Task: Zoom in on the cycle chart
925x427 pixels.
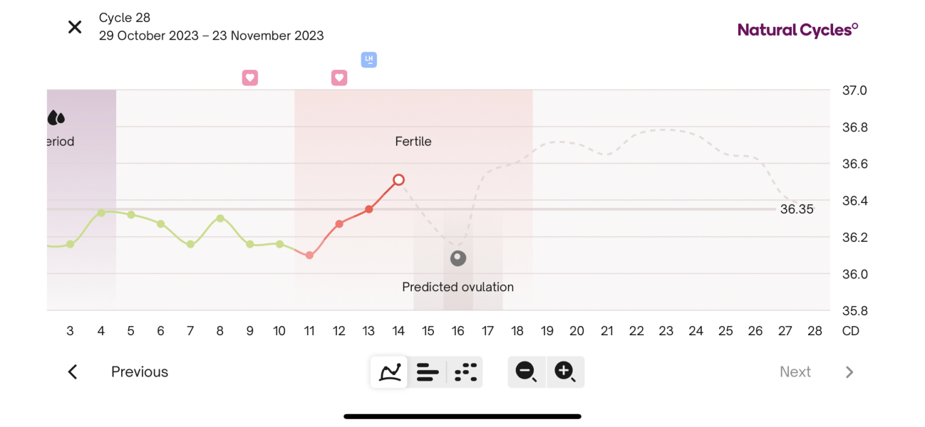Action: 565,371
